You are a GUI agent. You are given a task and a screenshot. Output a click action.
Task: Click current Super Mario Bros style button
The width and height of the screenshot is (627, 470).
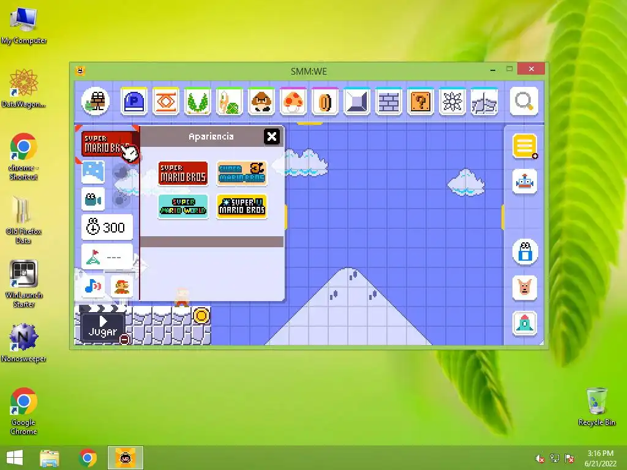[107, 144]
